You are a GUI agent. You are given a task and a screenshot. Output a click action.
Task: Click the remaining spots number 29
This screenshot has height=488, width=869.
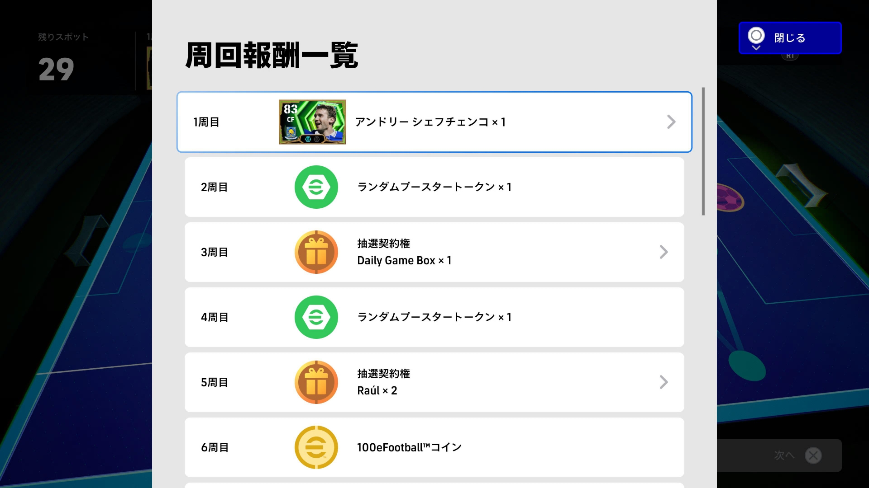(56, 70)
